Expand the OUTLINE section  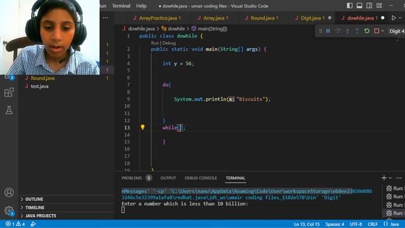coord(66,199)
